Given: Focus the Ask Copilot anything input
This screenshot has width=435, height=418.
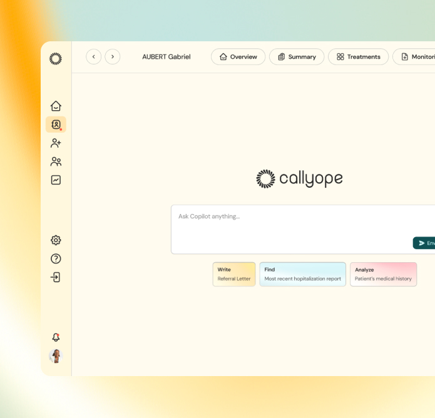Looking at the screenshot, I should (x=303, y=230).
